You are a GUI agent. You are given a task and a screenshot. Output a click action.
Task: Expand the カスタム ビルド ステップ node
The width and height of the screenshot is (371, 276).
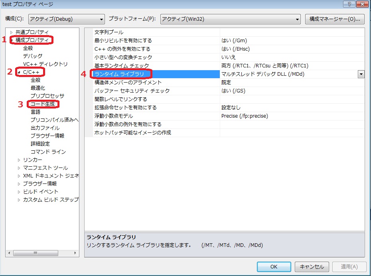tap(19, 200)
